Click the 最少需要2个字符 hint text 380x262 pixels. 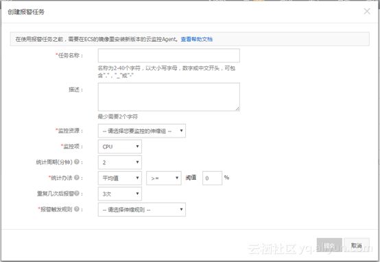pyautogui.click(x=117, y=117)
